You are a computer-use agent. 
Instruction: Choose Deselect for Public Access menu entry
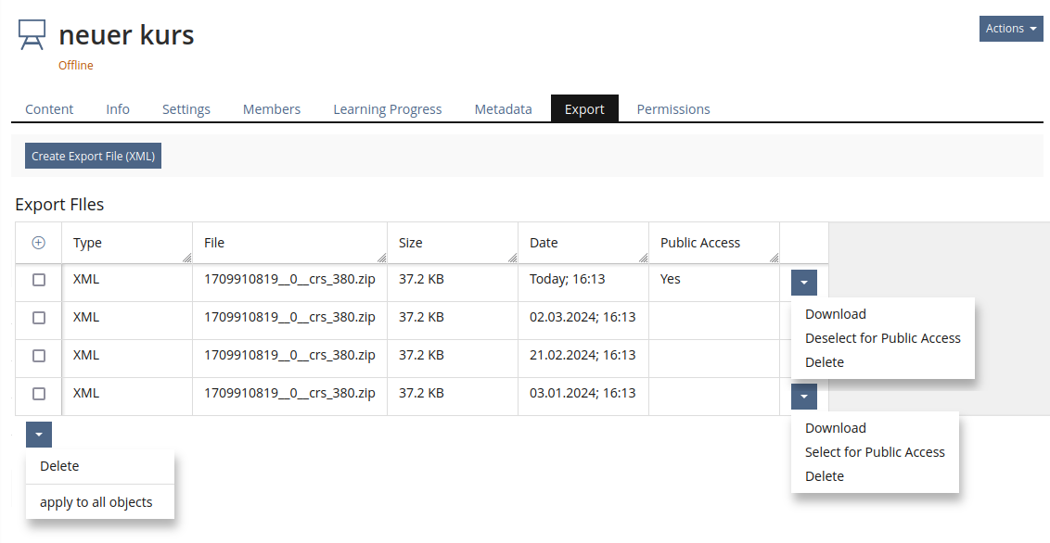(882, 338)
